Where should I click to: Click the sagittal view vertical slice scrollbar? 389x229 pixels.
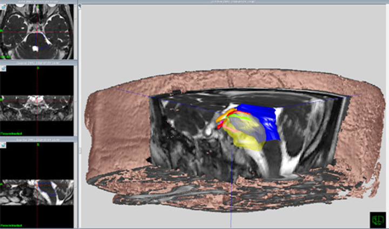tap(76, 185)
